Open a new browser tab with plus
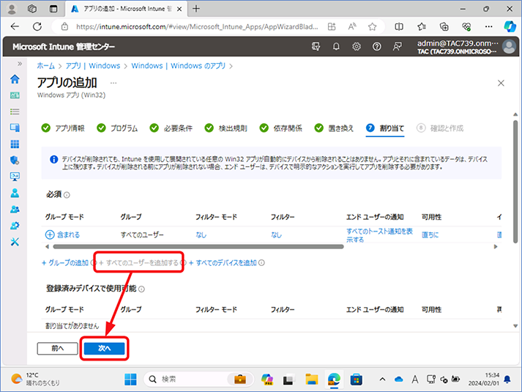522x392 pixels. click(x=196, y=9)
